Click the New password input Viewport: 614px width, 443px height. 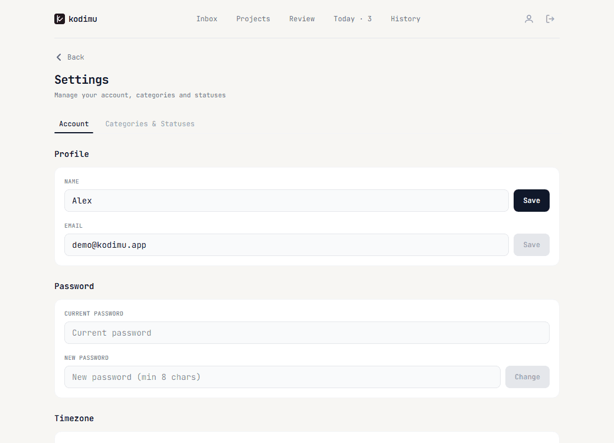coord(282,376)
